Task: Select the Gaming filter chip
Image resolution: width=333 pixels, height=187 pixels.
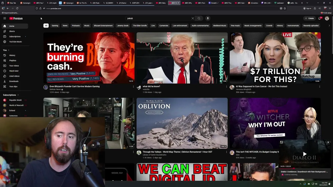Action: [x=55, y=25]
